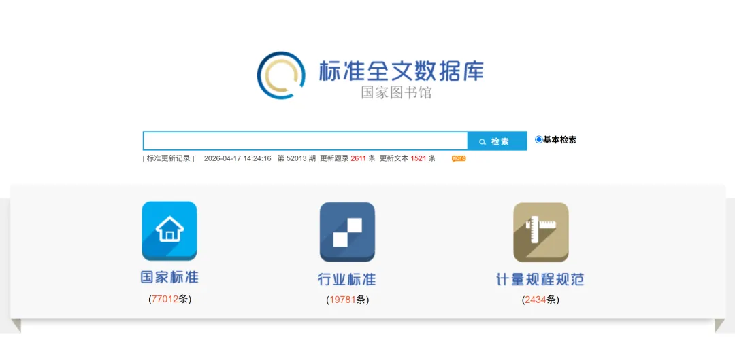Open the 国家标准 house icon

(x=169, y=231)
